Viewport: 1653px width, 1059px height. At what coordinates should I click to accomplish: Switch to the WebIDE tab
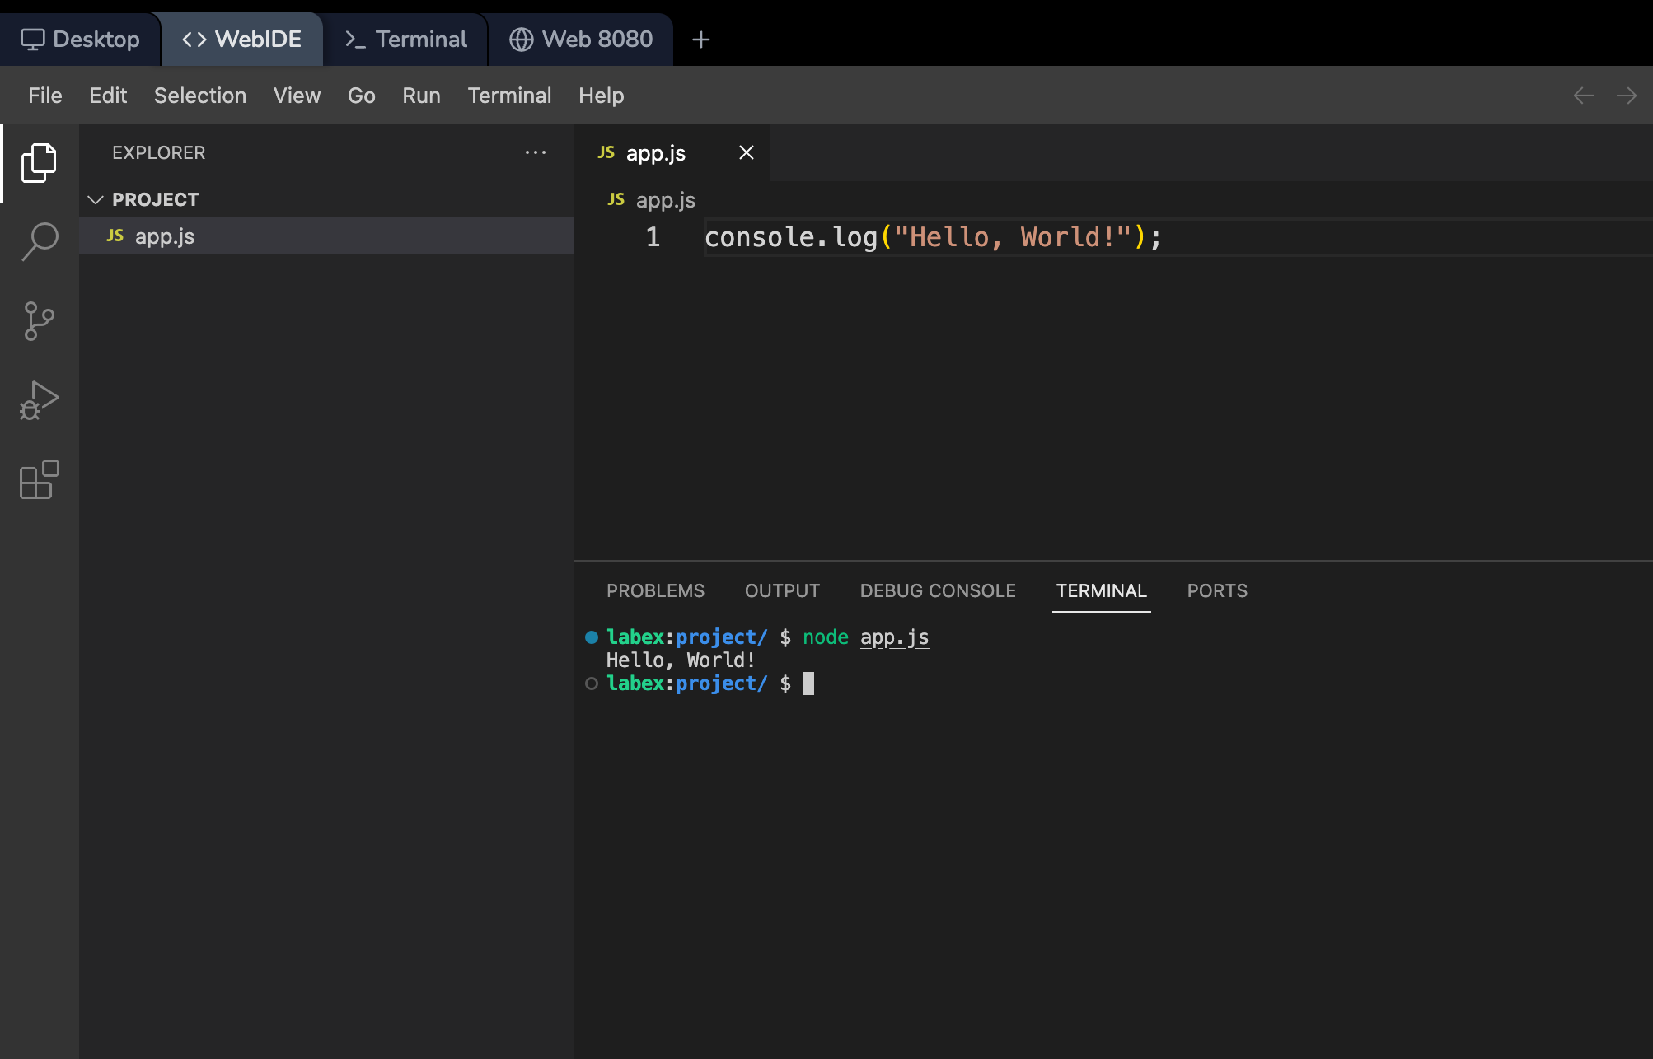[241, 40]
